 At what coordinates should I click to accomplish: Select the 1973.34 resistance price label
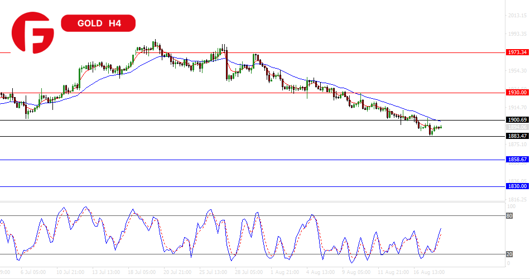[x=517, y=52]
